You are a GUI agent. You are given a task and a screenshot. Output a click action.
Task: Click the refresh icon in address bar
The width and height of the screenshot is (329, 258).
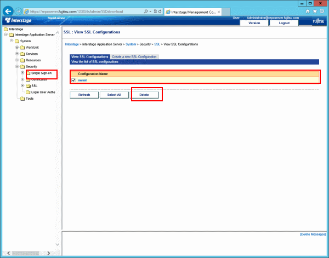point(160,12)
